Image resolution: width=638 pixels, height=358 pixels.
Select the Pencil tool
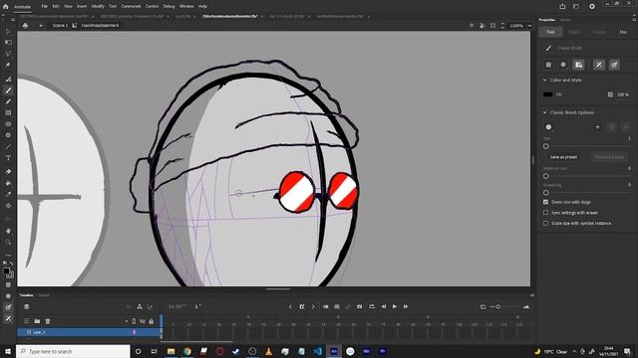[8, 101]
